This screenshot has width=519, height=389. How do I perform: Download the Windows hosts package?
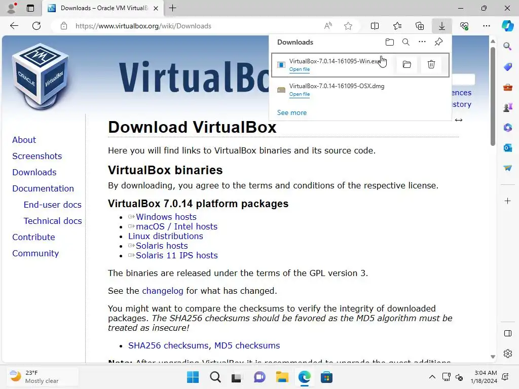pos(166,217)
